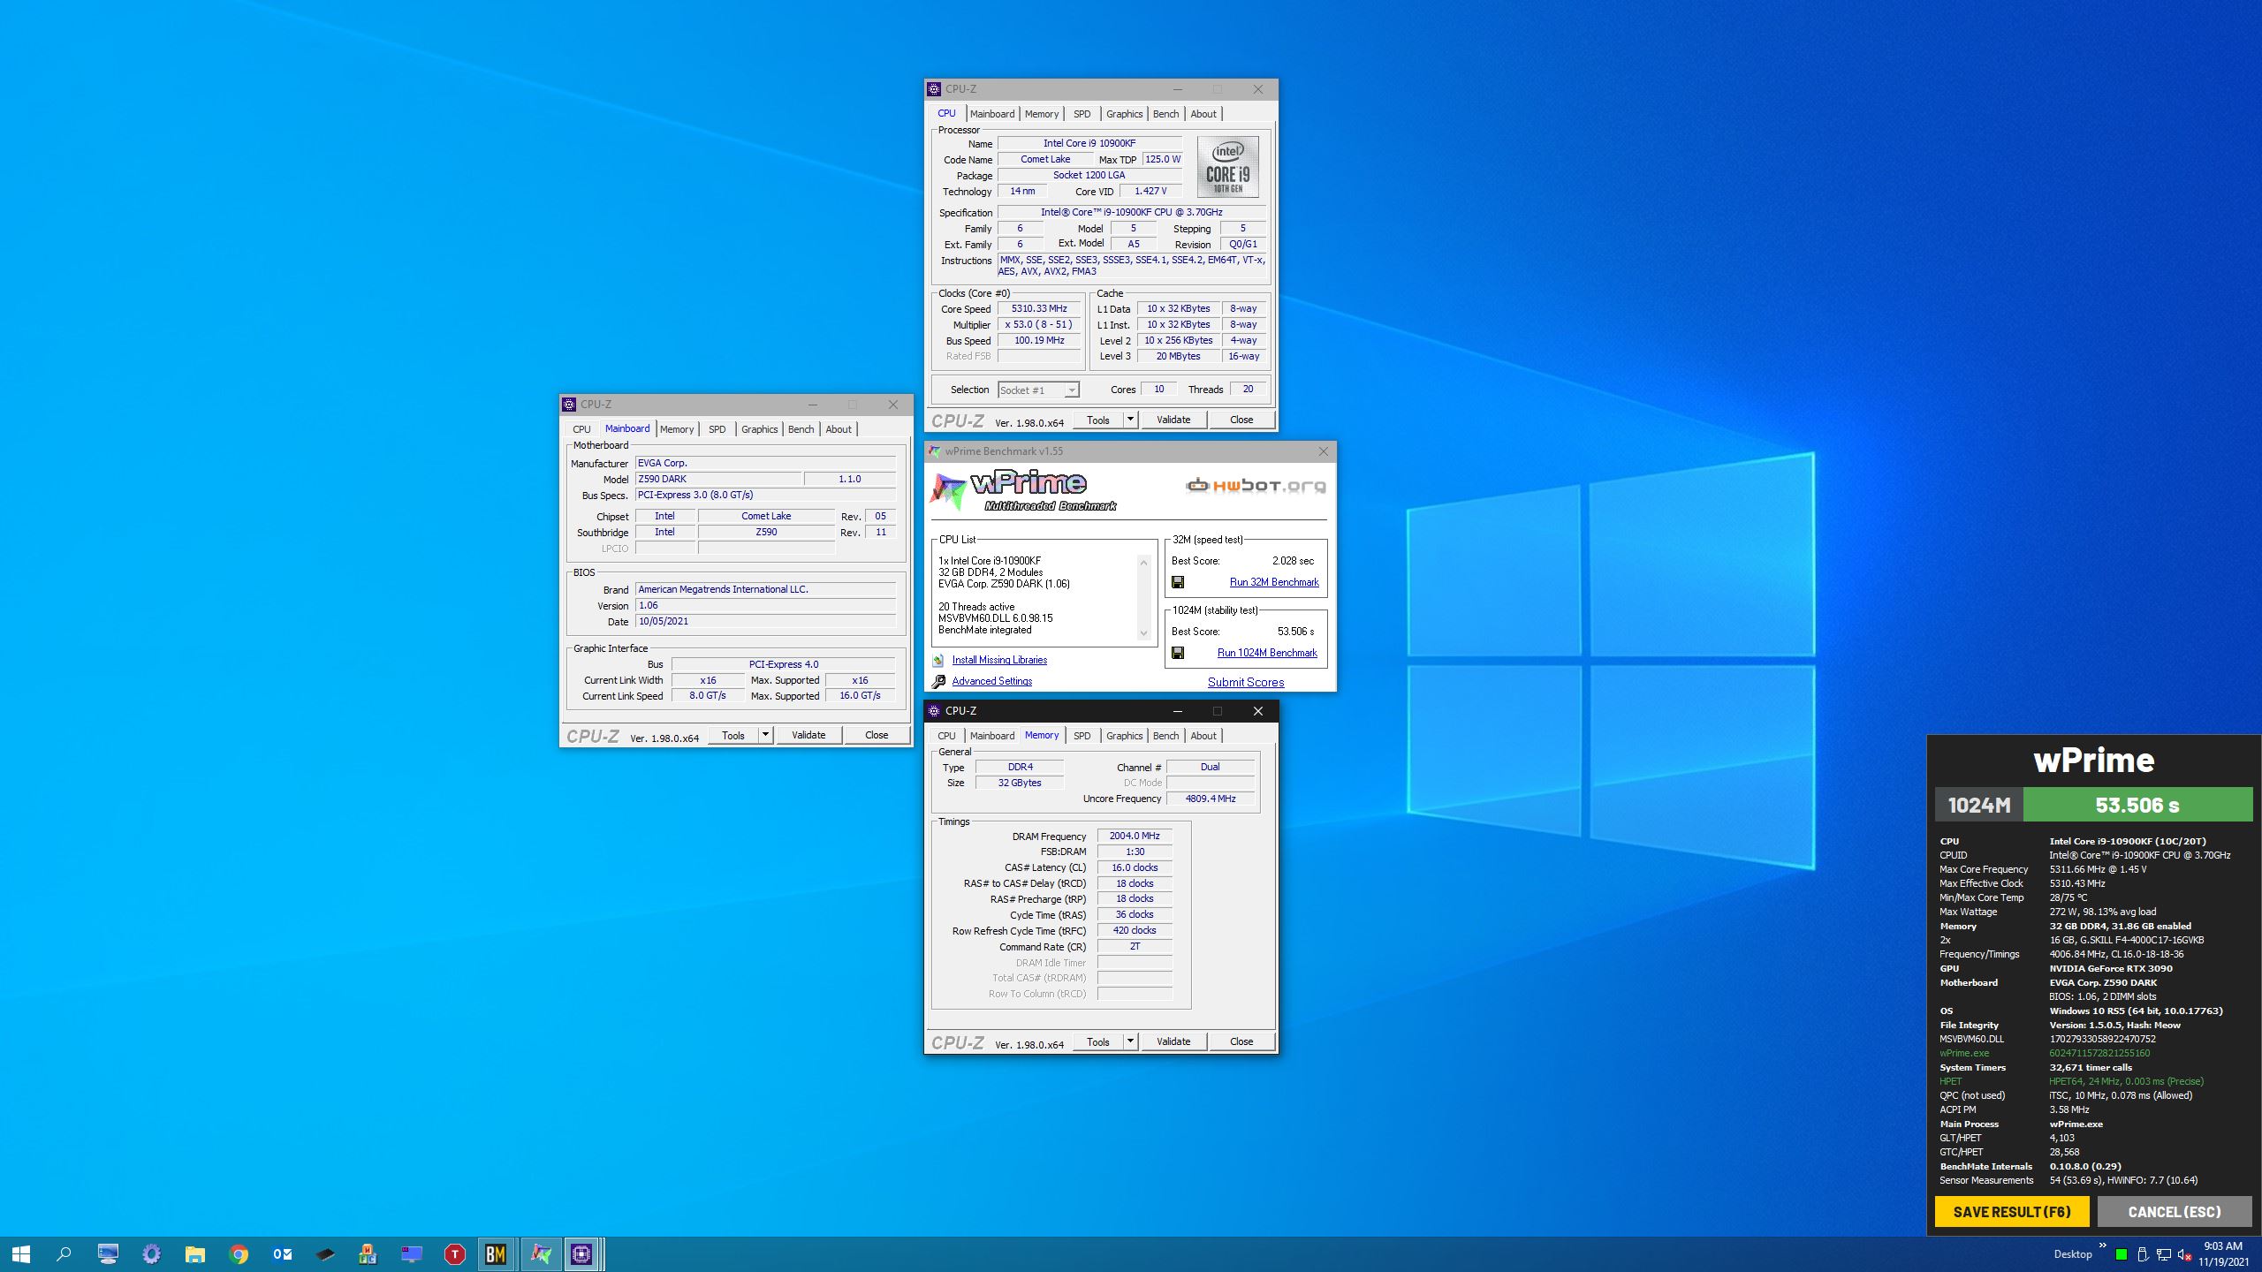The image size is (2262, 1272).
Task: Open Bench tab in top CPU-Z window
Action: click(1165, 114)
